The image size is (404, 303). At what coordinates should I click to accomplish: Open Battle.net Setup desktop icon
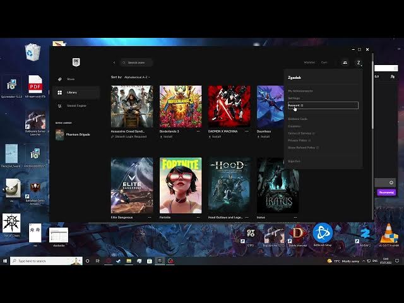[x=323, y=234]
